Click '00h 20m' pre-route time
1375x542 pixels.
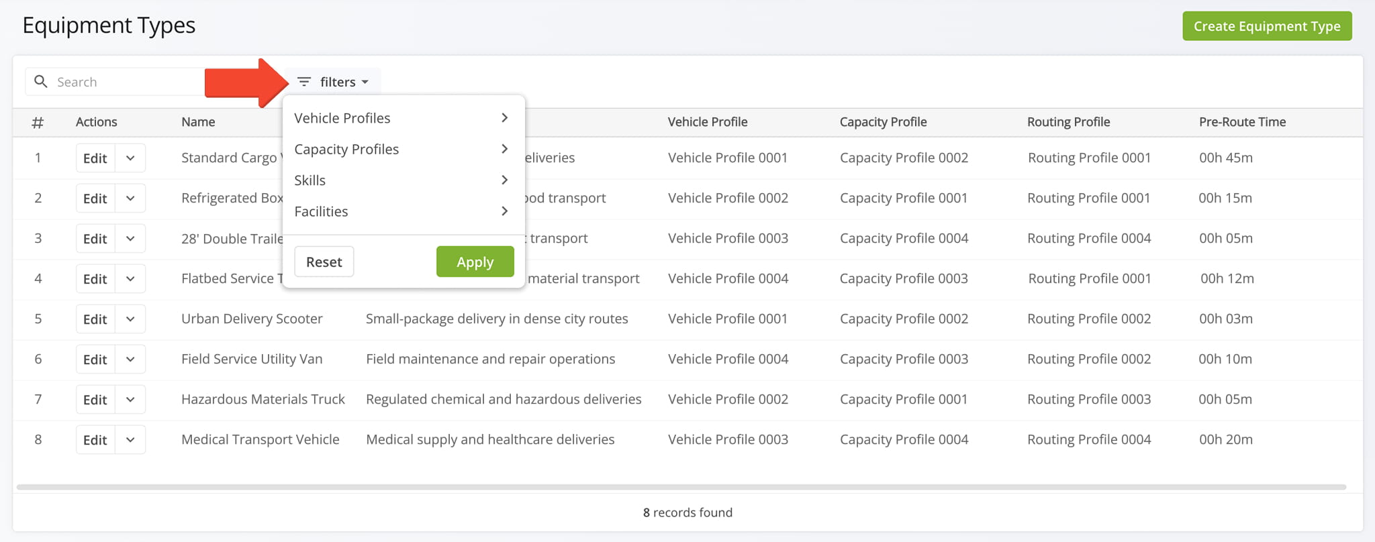[x=1226, y=439]
